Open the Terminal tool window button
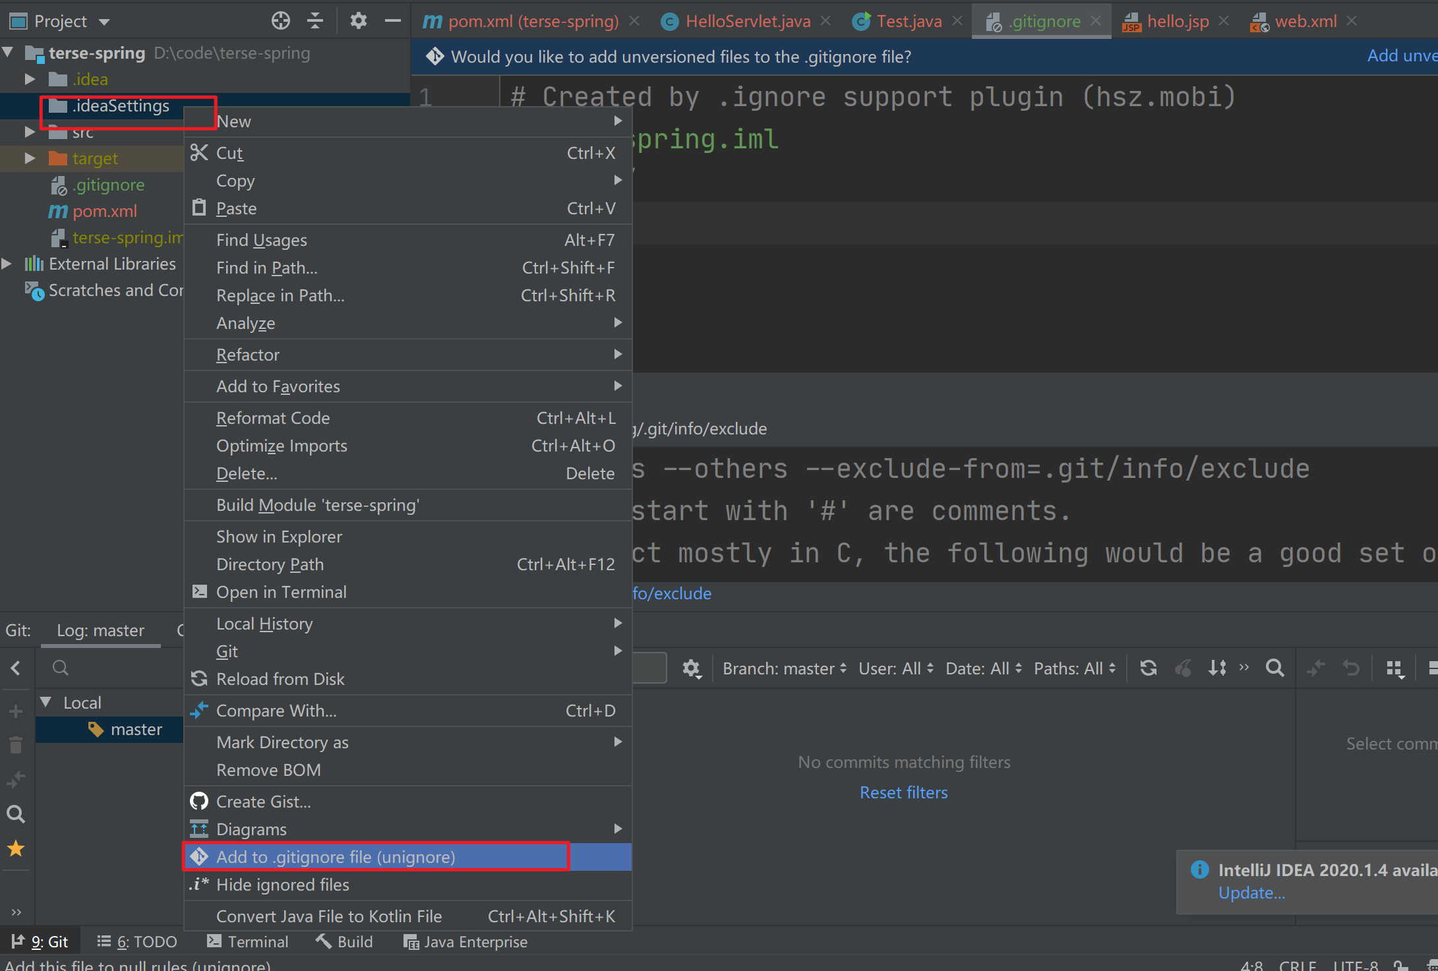 (248, 942)
